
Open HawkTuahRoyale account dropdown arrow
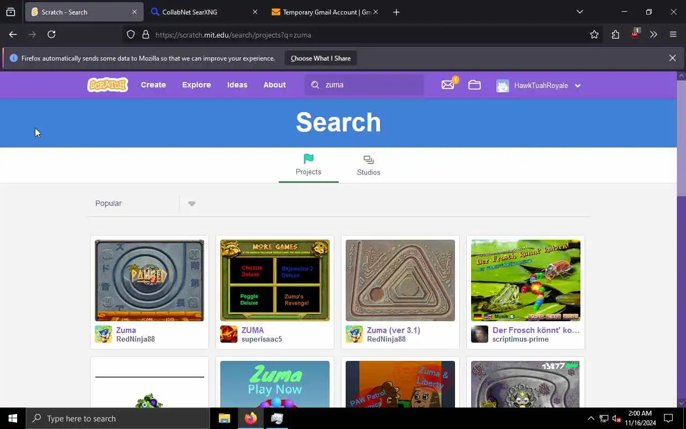[x=578, y=86]
